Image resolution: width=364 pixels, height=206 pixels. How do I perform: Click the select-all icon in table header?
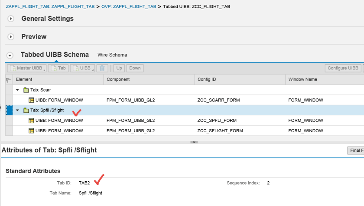8,80
